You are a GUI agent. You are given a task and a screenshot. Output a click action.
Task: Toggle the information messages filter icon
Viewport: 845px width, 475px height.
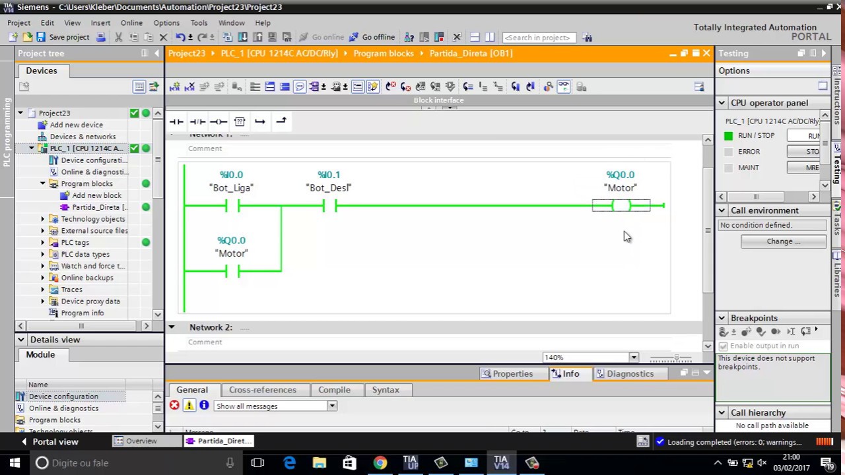(x=204, y=406)
